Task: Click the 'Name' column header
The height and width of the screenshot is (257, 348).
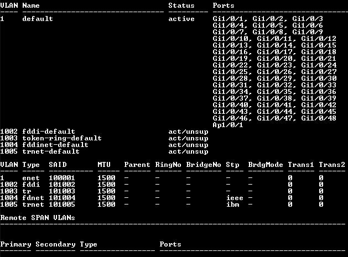Action: pyautogui.click(x=31, y=6)
